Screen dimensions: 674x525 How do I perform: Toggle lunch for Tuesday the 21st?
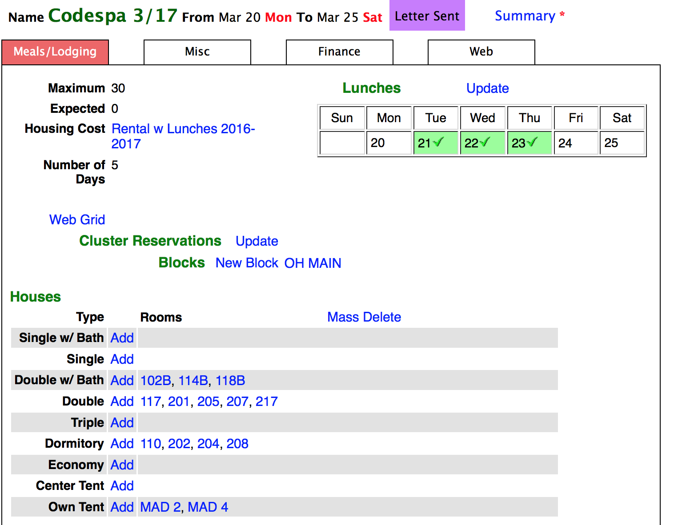click(x=435, y=143)
